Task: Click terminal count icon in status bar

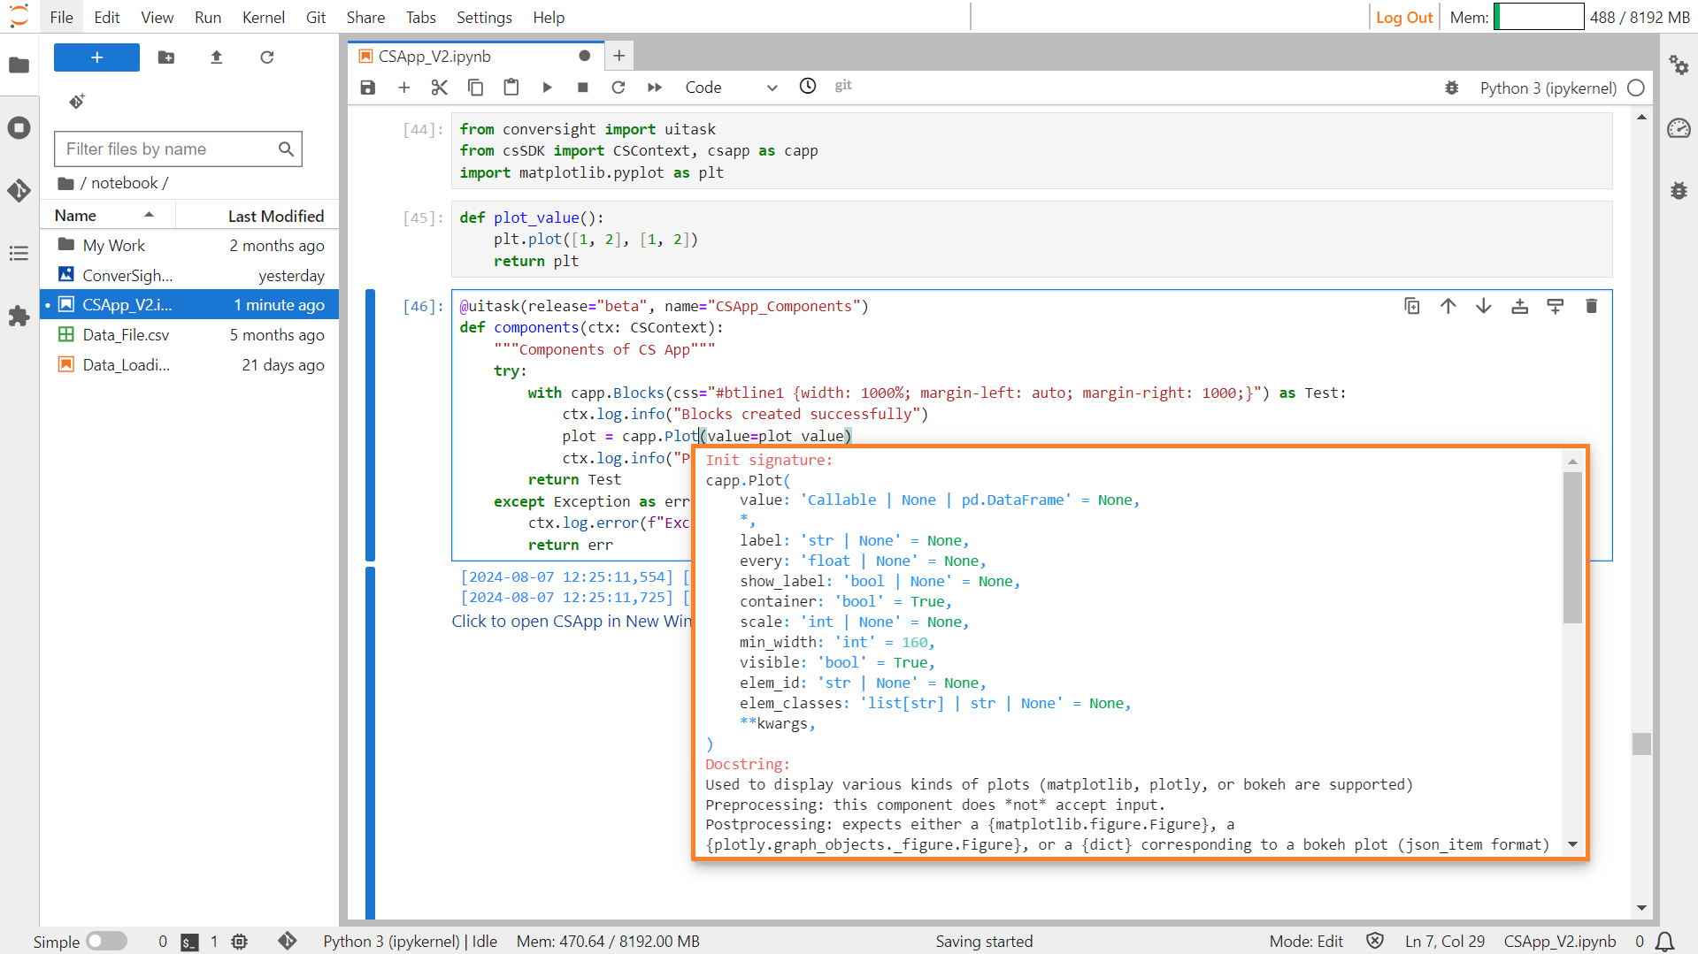Action: [x=189, y=942]
